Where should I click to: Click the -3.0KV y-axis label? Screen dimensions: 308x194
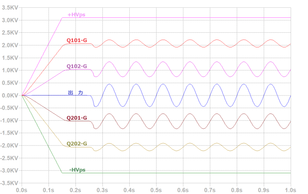click(x=9, y=171)
